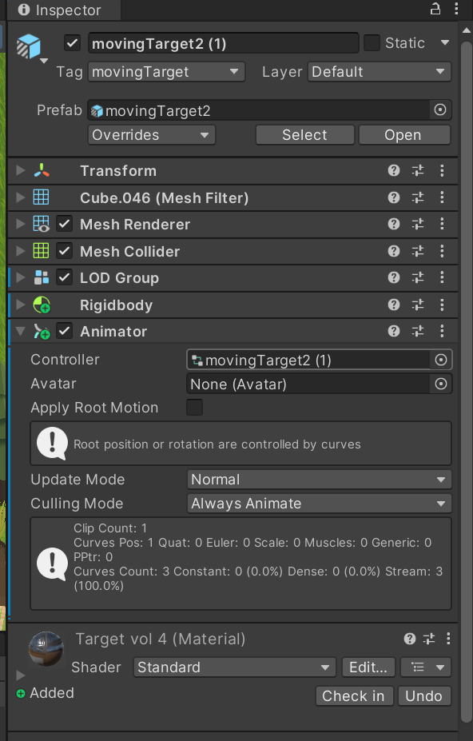This screenshot has width=473, height=741.
Task: Open the Overrides dropdown menu
Action: click(152, 135)
